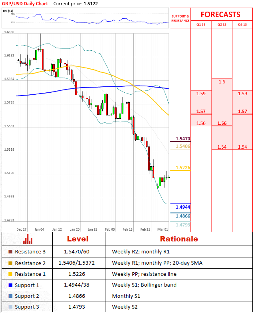Click the 'FORECASTS' heading
254x313 pixels.
click(220, 14)
